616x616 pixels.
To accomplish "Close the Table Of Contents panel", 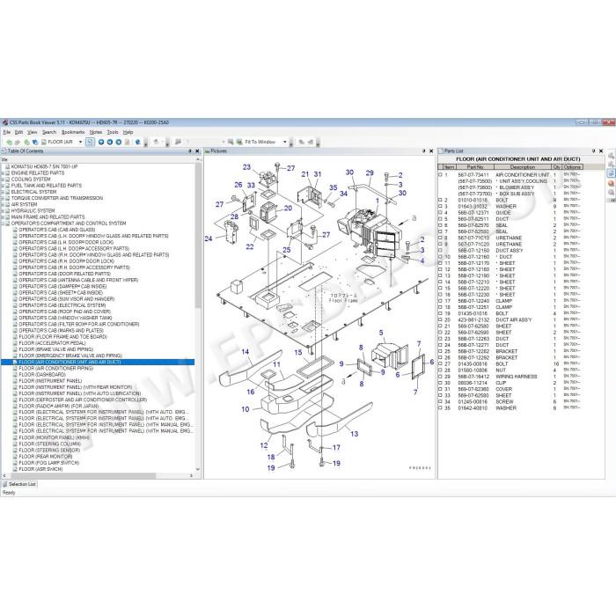I will pyautogui.click(x=198, y=151).
